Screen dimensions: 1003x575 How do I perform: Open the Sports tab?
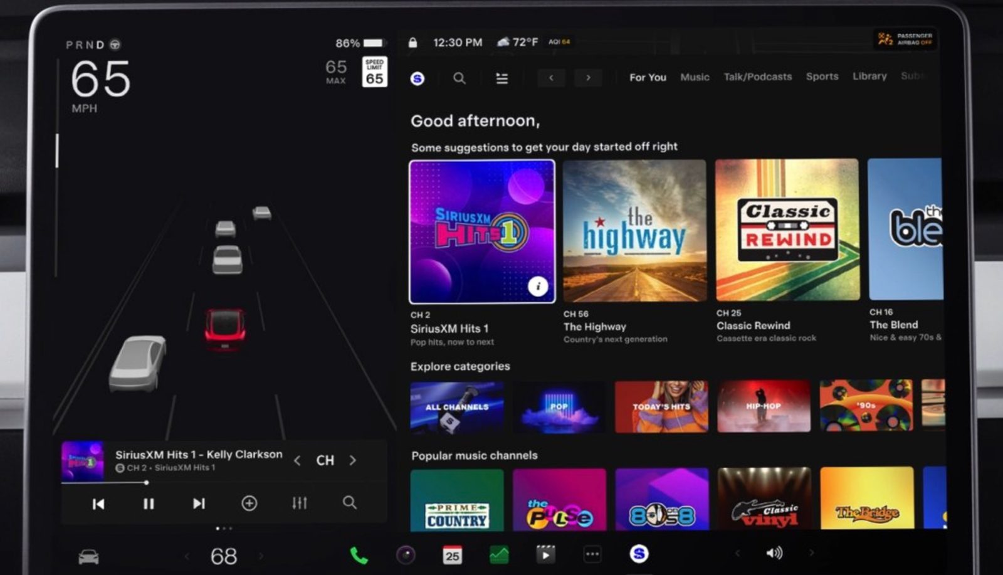click(x=822, y=76)
